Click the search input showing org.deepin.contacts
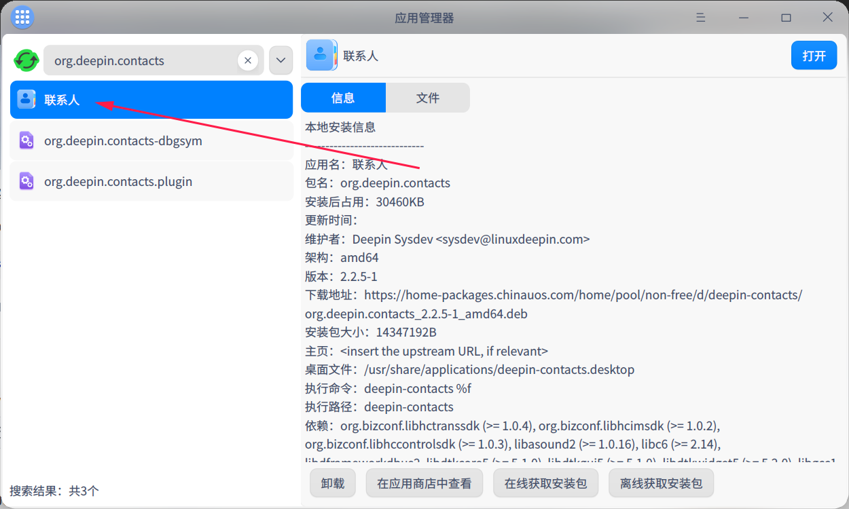This screenshot has height=509, width=849. coord(136,60)
